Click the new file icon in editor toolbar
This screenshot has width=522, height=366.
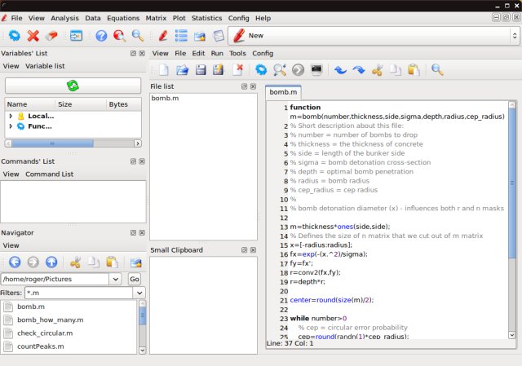point(164,70)
